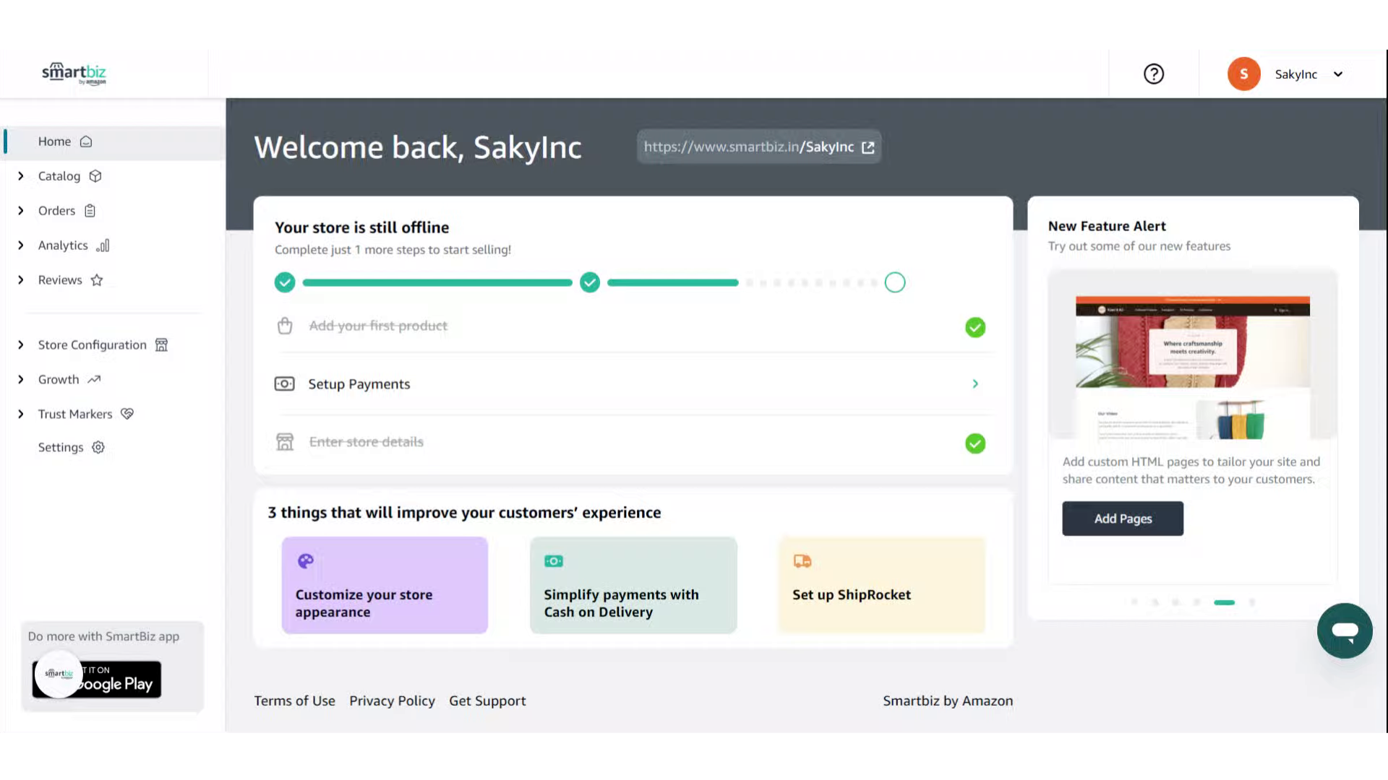Click the purple palette icon
1388x780 pixels.
tap(306, 561)
